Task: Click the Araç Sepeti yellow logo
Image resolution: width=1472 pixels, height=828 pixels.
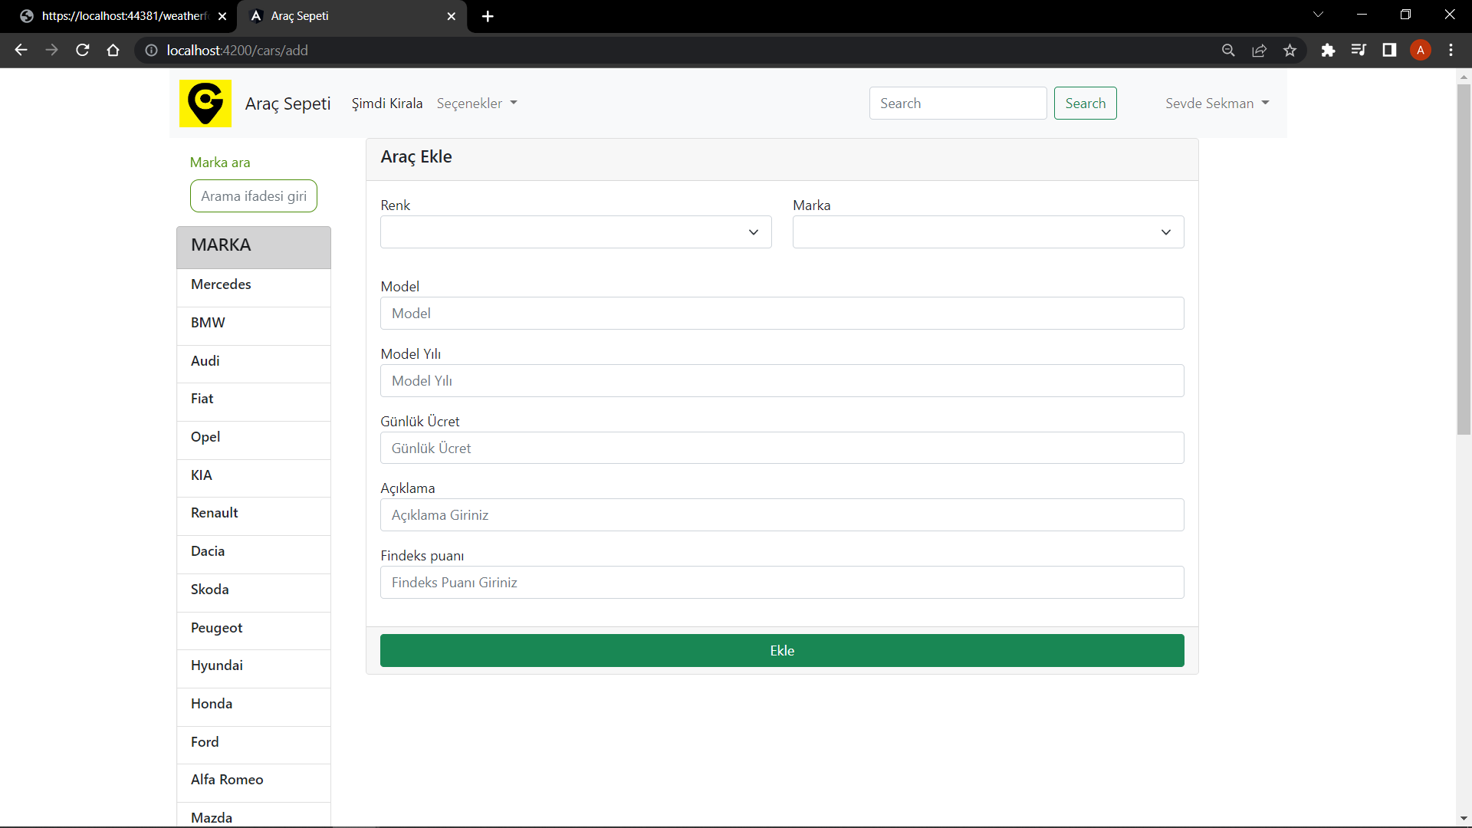Action: coord(205,103)
